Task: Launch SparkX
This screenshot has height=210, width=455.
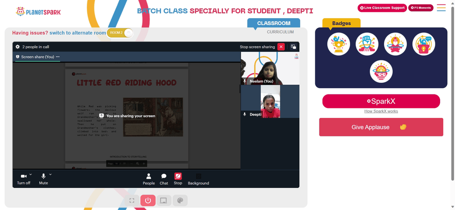Action: click(x=381, y=101)
